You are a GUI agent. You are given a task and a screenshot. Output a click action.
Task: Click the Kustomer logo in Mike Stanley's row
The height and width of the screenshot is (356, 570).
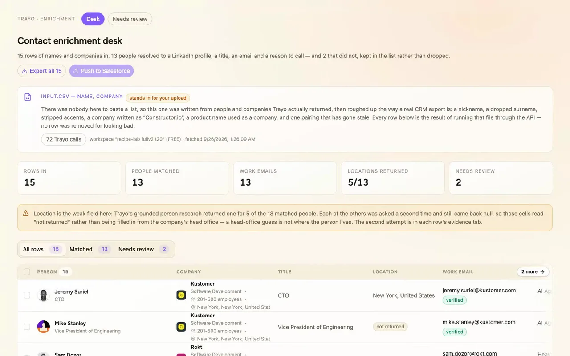click(x=181, y=327)
